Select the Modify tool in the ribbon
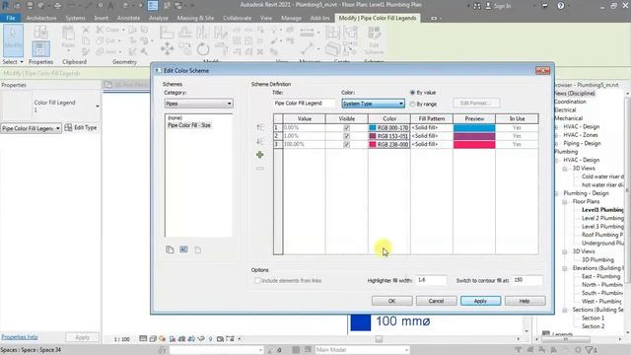The width and height of the screenshot is (631, 355). coord(13,40)
